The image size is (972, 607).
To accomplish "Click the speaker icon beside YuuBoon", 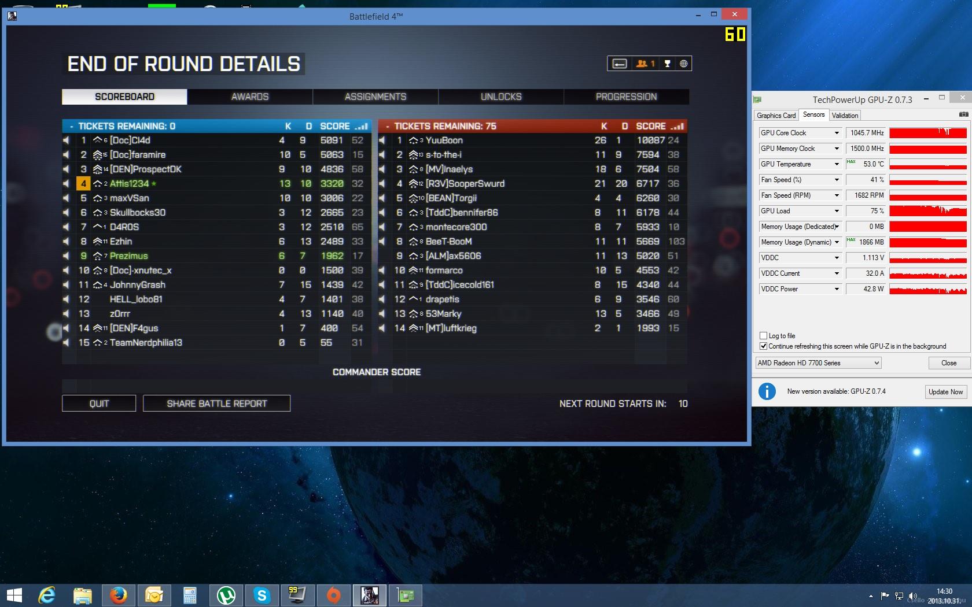I will coord(382,140).
